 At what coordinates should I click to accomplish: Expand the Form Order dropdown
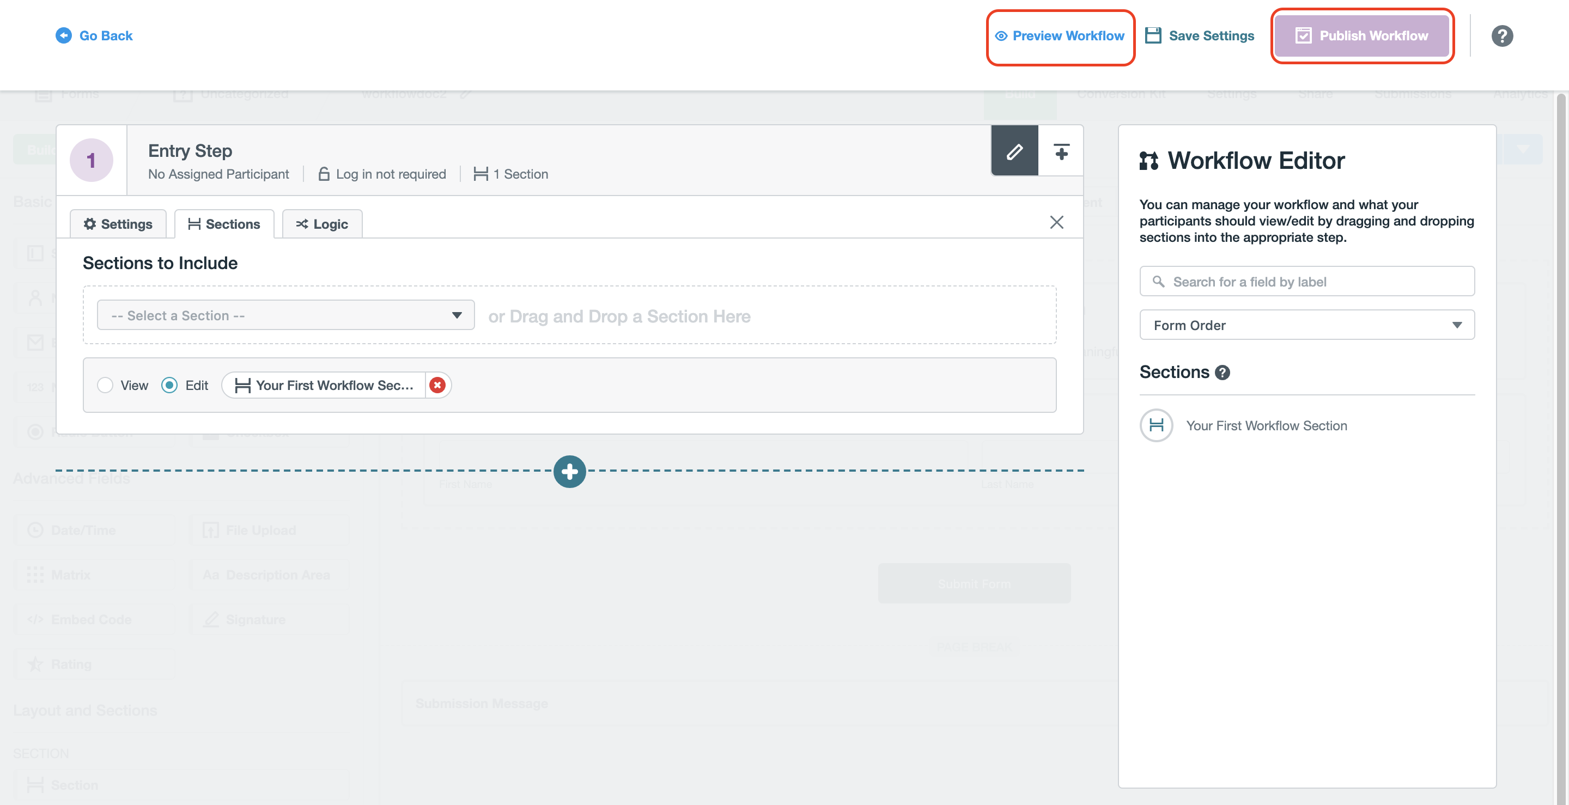(x=1306, y=325)
